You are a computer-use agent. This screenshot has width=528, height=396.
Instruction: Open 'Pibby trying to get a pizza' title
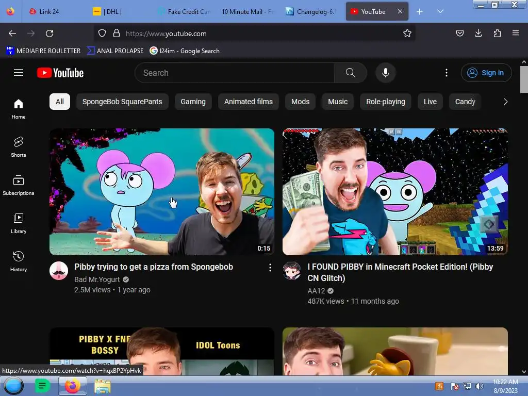pos(154,267)
